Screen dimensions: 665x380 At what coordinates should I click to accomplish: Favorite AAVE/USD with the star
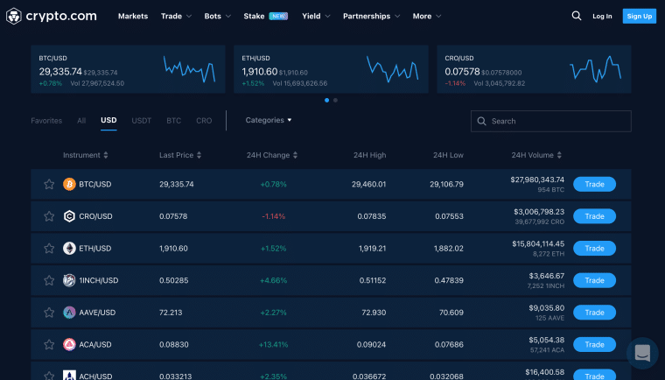coord(49,313)
